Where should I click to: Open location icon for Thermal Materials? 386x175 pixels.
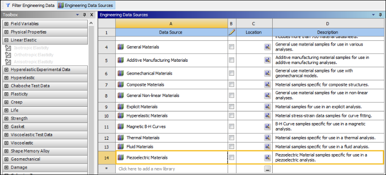click(268, 137)
